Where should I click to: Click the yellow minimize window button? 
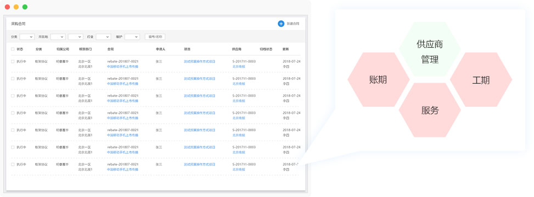click(x=16, y=7)
